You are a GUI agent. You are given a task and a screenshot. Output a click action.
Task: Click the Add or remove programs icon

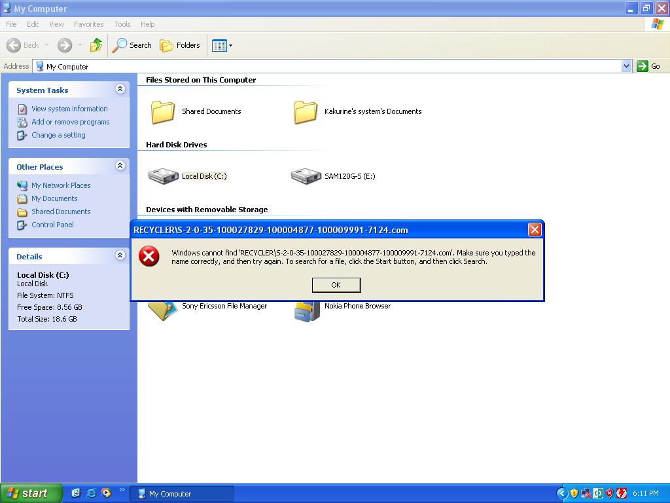[22, 122]
